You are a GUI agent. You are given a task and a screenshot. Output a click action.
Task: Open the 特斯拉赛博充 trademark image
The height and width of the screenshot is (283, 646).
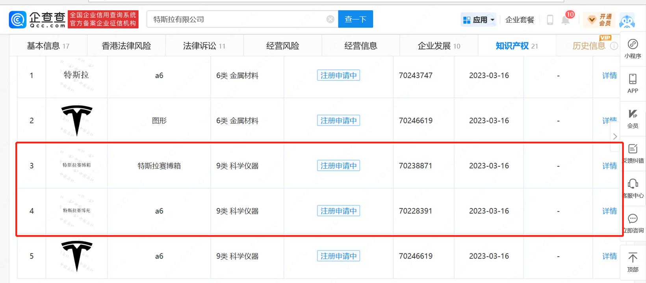point(76,210)
